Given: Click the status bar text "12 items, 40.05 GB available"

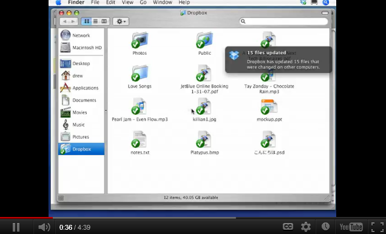Looking at the screenshot, I should (191, 198).
